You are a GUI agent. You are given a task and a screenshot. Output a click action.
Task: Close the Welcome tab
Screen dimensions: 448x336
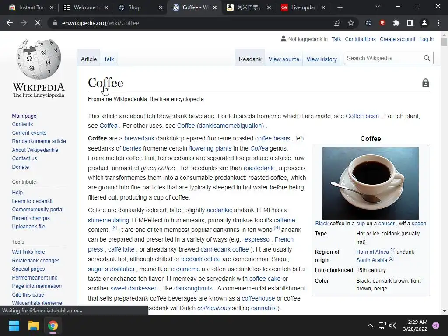click(x=106, y=7)
